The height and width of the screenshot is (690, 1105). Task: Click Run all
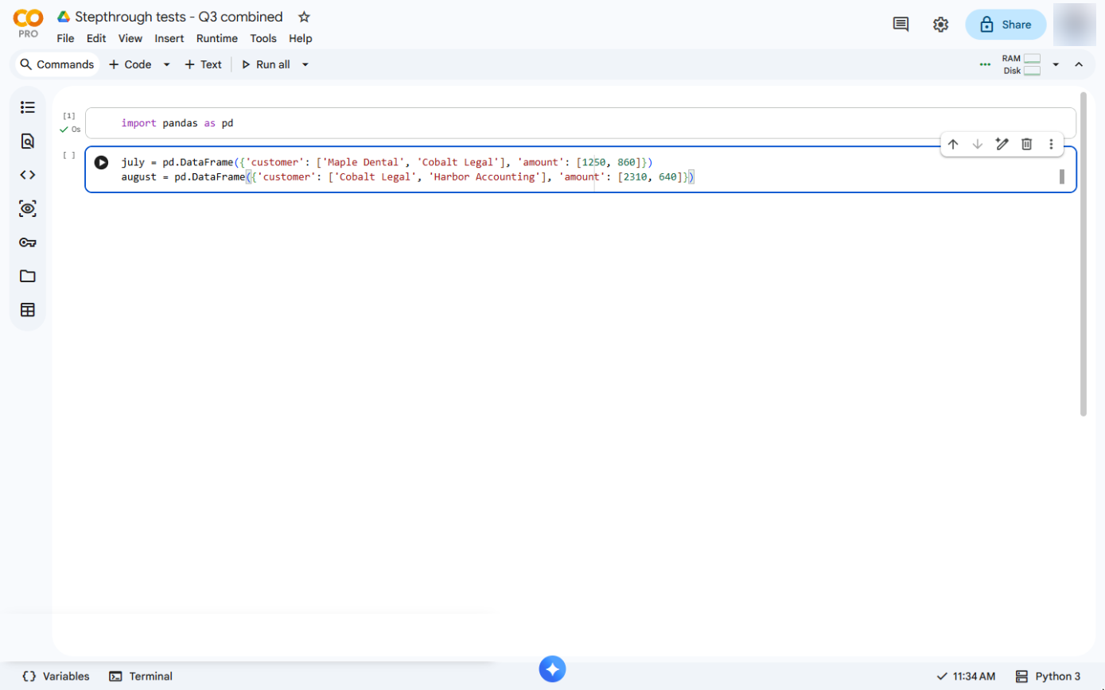[266, 64]
